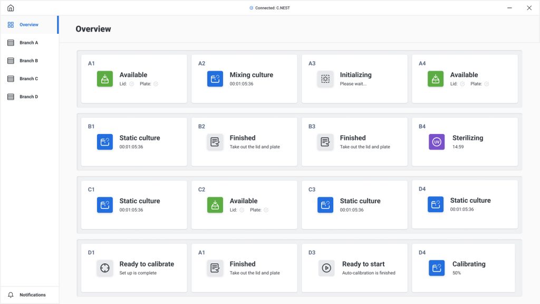
Task: Click the play icon on D3 Ready to start
Action: (326, 268)
